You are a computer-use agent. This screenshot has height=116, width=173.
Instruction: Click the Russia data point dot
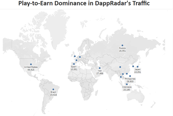click(x=122, y=45)
